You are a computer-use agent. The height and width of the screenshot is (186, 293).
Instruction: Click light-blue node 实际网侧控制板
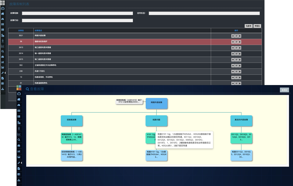coord(72,155)
